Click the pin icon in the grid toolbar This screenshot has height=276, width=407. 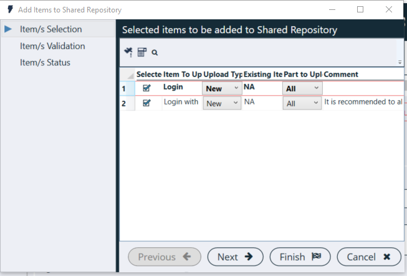click(x=128, y=52)
